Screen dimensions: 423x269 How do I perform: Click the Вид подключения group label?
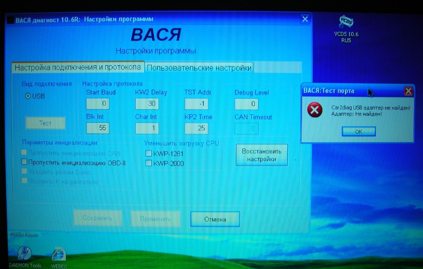47,84
